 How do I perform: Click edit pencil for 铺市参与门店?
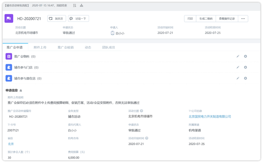(x=238, y=67)
